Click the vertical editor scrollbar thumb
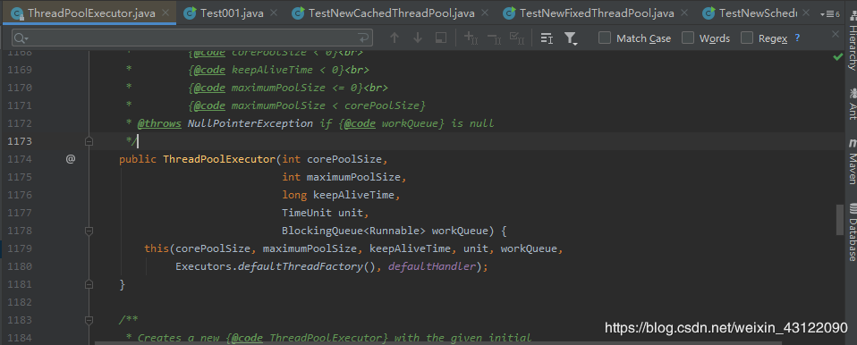 pos(839,220)
